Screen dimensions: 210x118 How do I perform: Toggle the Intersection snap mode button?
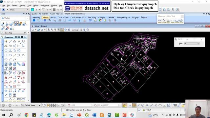pos(156,105)
